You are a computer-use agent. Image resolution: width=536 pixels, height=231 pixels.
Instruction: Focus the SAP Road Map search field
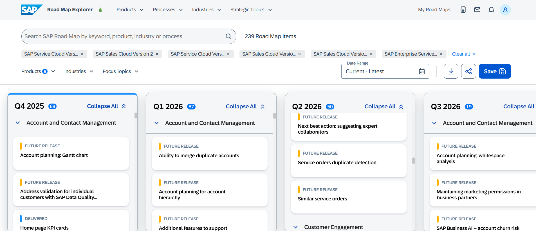click(124, 36)
